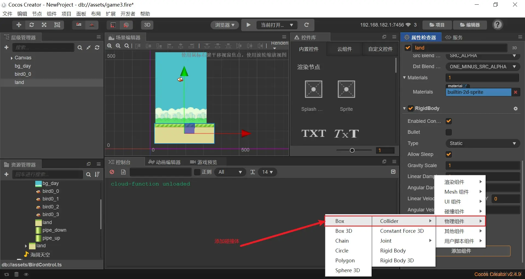
Task: Open the help question mark icon
Action: [x=498, y=25]
